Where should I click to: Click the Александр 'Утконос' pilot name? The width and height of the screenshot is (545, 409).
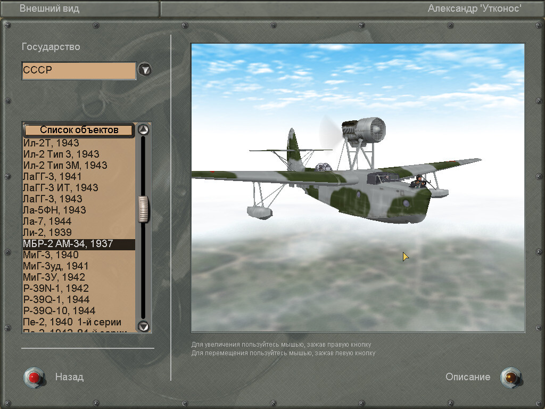474,9
